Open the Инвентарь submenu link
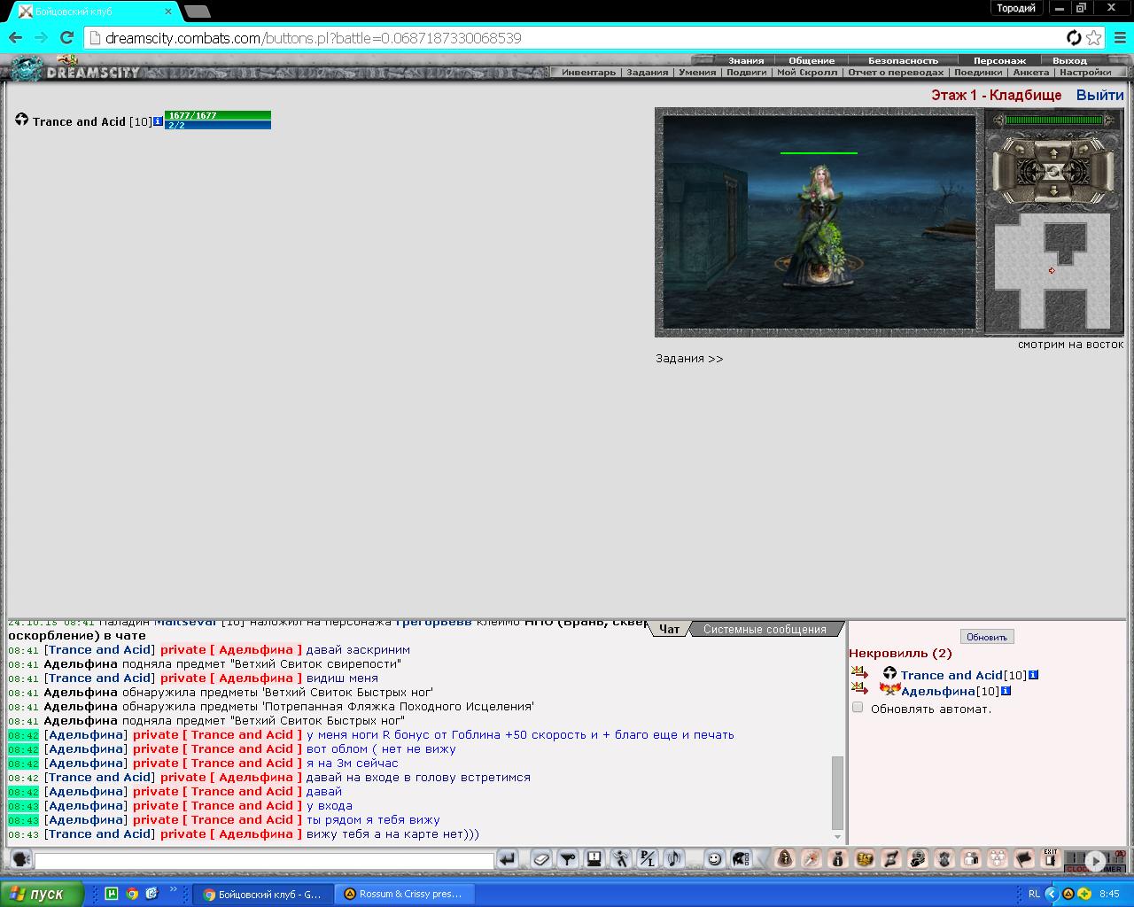The height and width of the screenshot is (907, 1134). click(588, 73)
